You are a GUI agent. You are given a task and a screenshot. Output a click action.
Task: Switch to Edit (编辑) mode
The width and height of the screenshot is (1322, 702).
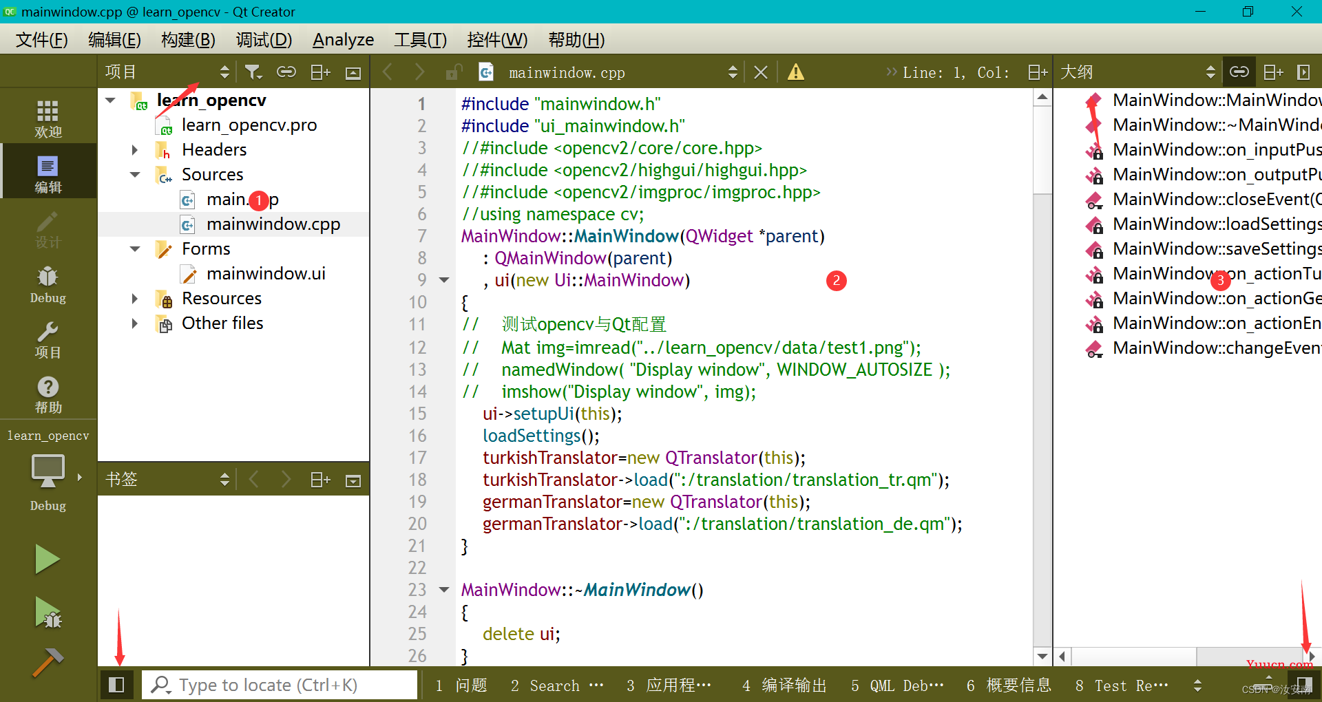(48, 172)
